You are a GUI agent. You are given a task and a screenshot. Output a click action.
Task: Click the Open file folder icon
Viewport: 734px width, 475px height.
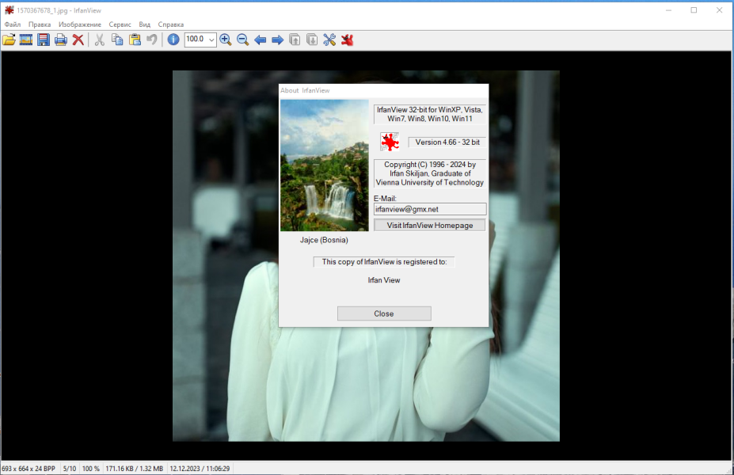9,40
